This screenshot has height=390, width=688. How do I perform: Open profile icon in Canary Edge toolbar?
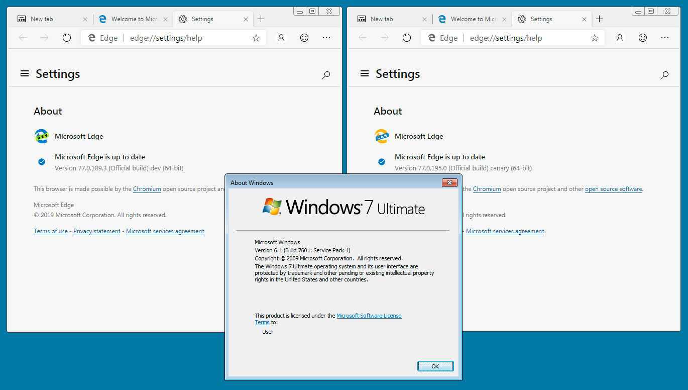[620, 38]
